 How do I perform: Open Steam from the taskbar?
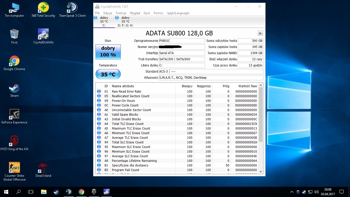point(56,192)
